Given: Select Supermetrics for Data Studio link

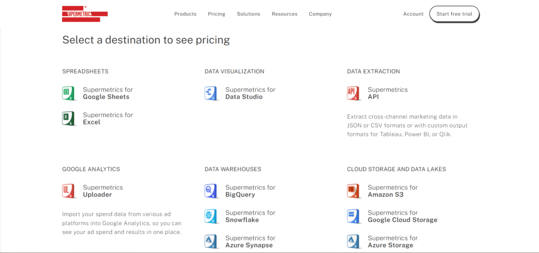Looking at the screenshot, I should (x=250, y=93).
